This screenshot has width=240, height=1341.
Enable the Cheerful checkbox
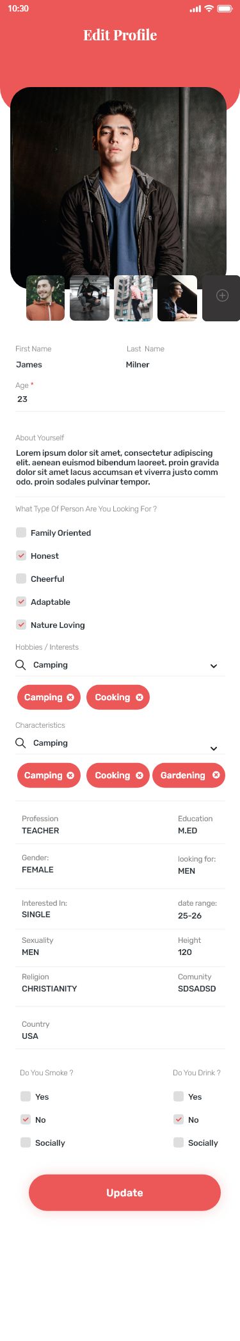click(21, 578)
